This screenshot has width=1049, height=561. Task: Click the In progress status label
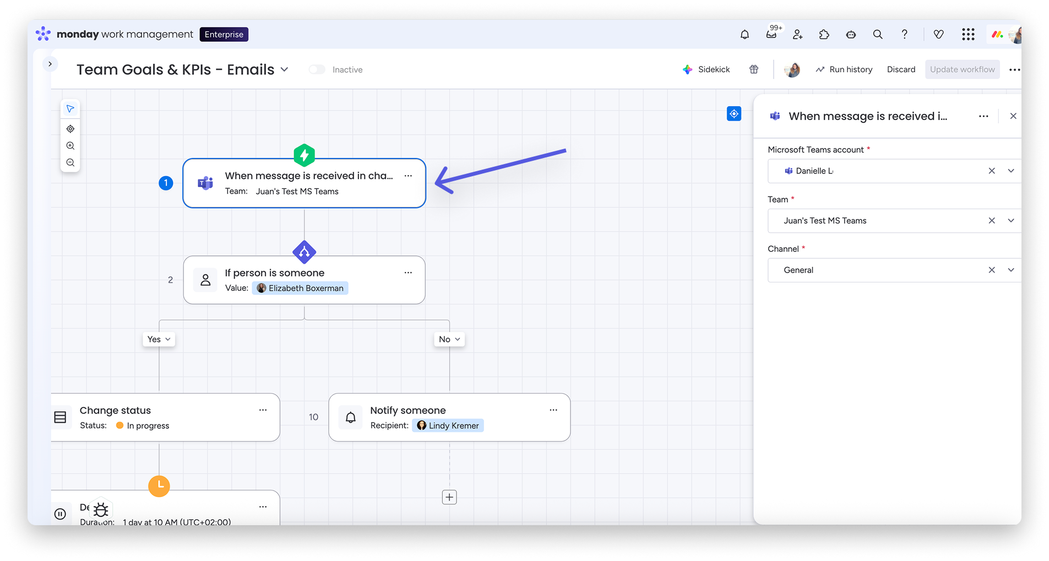point(143,426)
